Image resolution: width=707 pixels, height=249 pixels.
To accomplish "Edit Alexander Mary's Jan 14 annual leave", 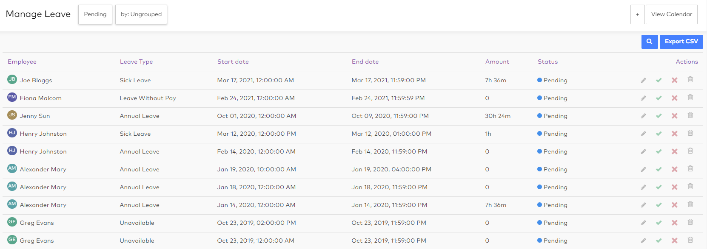I will point(643,205).
